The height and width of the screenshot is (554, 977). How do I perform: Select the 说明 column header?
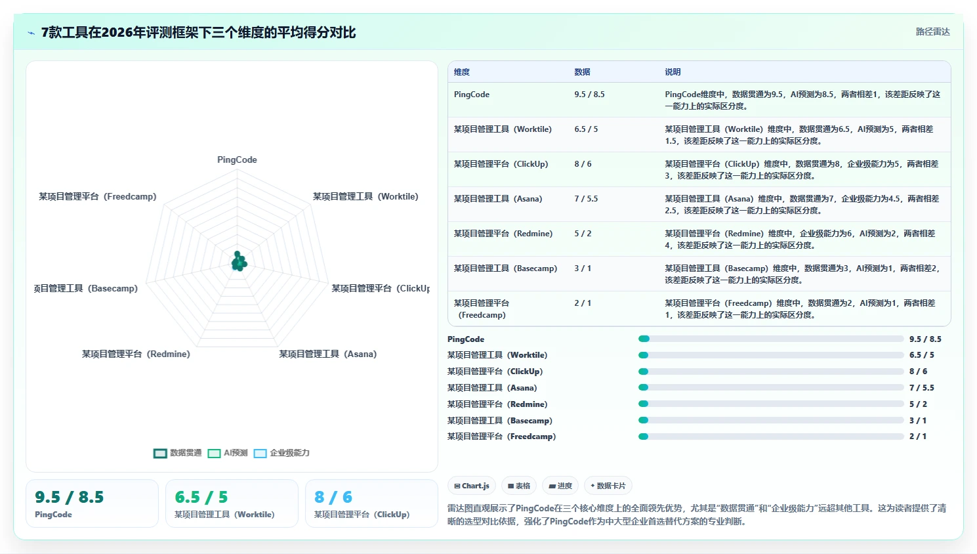(x=673, y=72)
